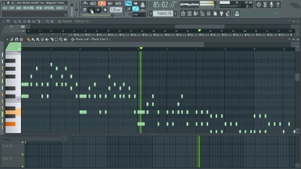Open Piano roll options menu arrow
This screenshot has width=301, height=169.
click(8, 39)
